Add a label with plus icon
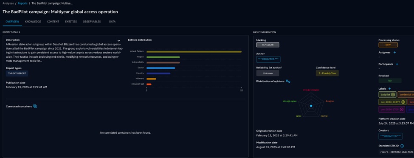The height and width of the screenshot is (158, 414). pos(389,88)
